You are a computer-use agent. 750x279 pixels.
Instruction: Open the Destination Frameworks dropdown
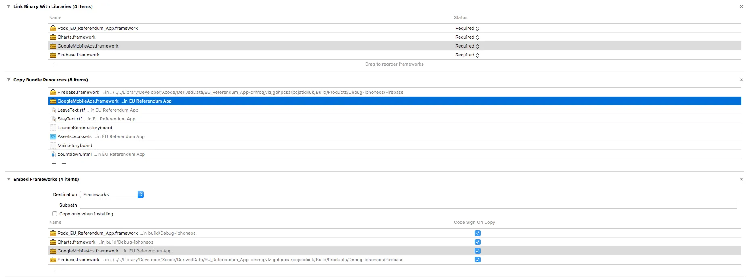(112, 194)
